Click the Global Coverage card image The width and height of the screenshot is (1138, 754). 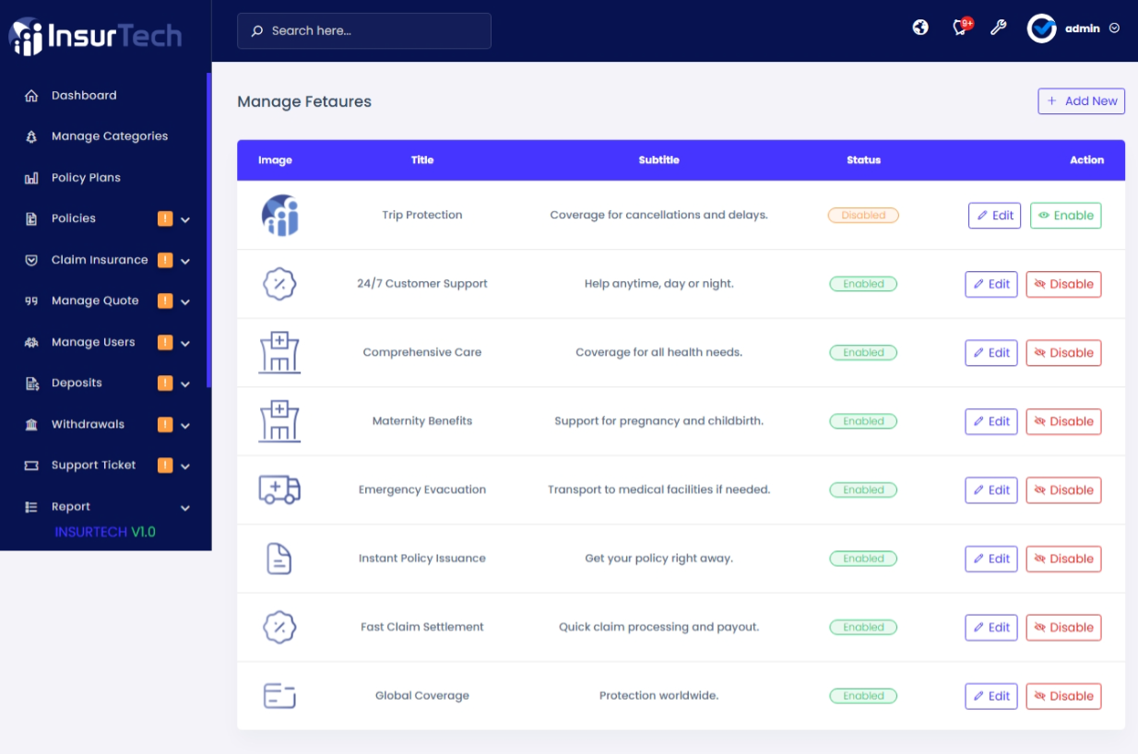[x=279, y=696]
